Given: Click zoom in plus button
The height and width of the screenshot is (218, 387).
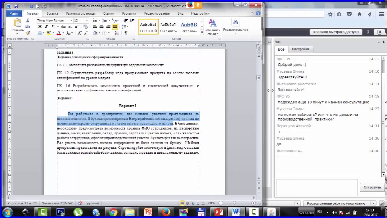Looking at the screenshot, I should 253,203.
